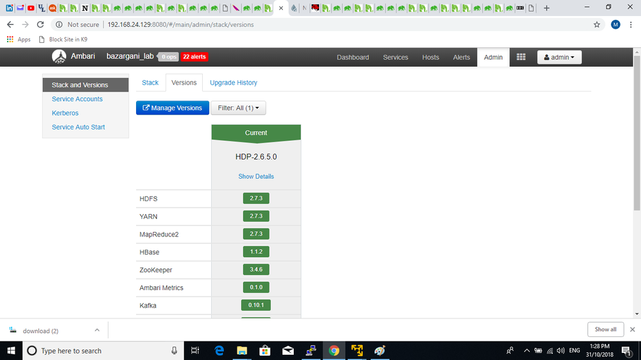Open the Mail app from the taskbar

pos(288,350)
